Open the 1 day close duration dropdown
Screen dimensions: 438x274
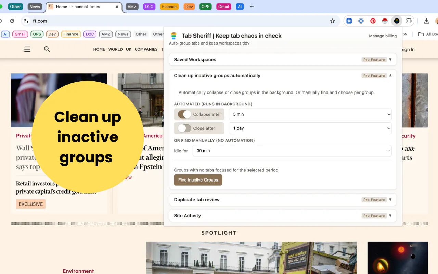310,128
